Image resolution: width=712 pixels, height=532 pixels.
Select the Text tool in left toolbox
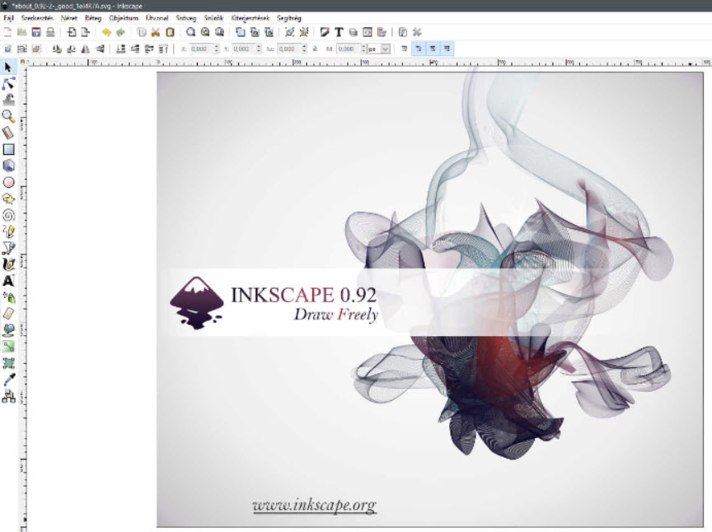8,281
